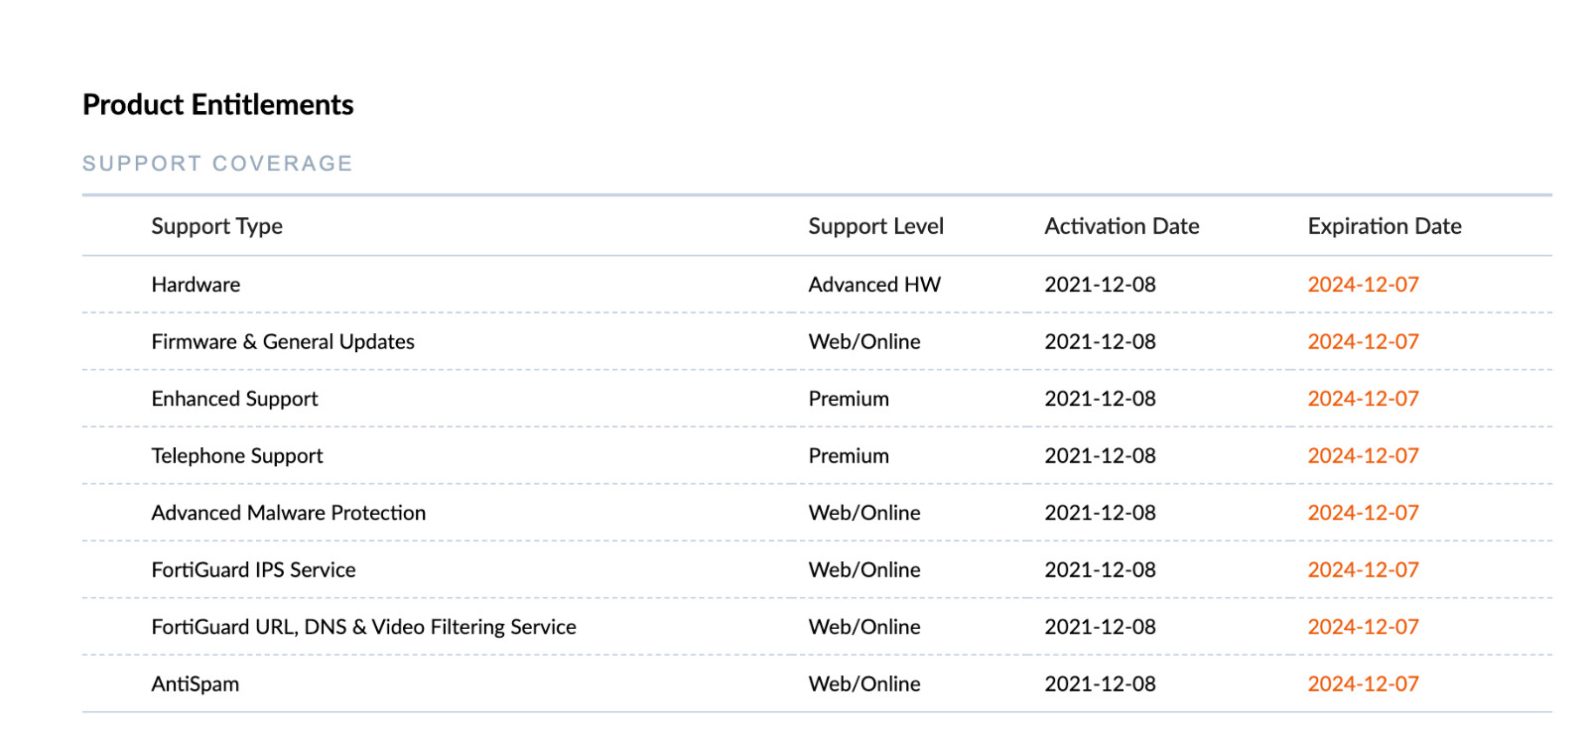Click AntiSpam expiration date 2024-12-07

(1364, 684)
